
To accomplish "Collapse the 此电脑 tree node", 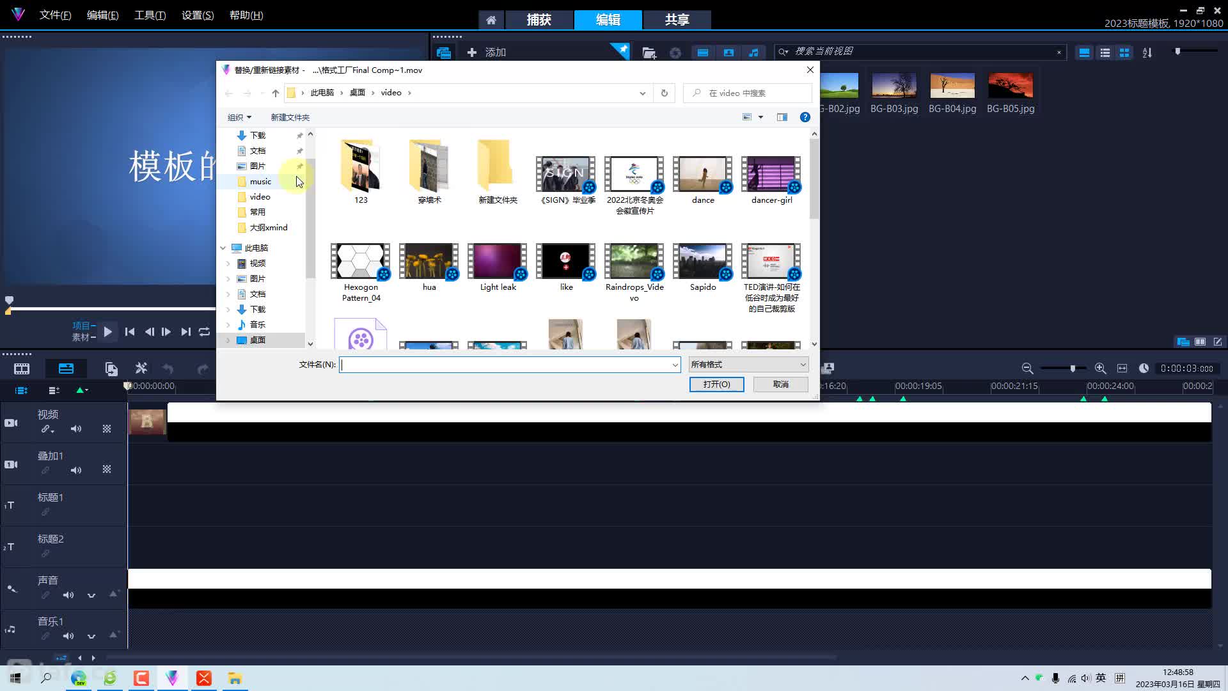I will [x=223, y=248].
